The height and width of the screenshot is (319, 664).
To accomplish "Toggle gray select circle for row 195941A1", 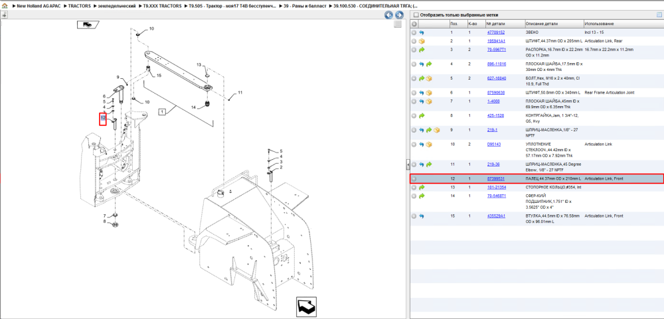I will [x=414, y=41].
